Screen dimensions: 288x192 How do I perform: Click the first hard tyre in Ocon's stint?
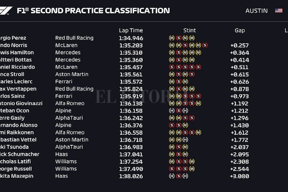172,111
